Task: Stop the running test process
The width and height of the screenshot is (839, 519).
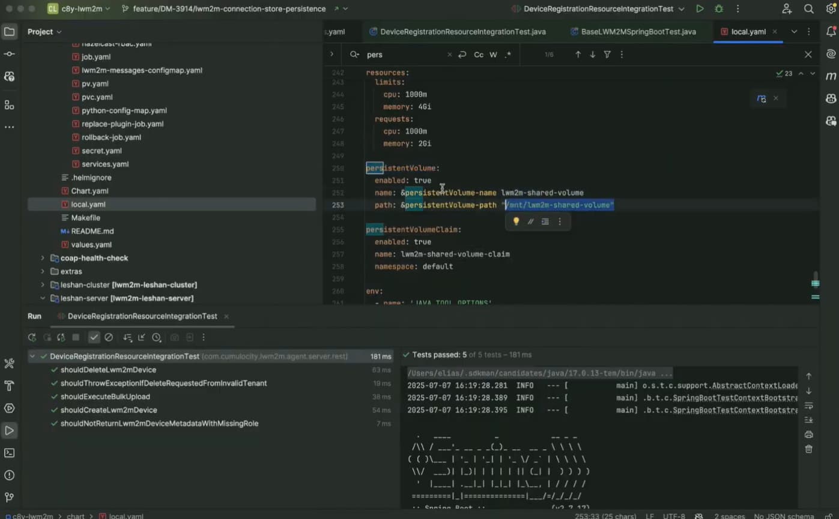Action: pyautogui.click(x=76, y=338)
